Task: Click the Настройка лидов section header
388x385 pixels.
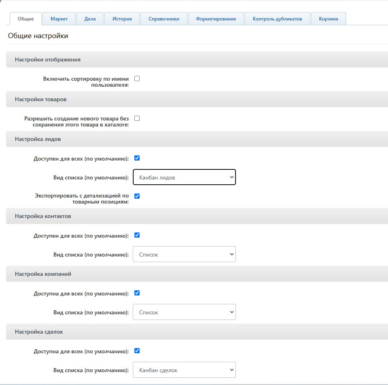Action: 197,139
